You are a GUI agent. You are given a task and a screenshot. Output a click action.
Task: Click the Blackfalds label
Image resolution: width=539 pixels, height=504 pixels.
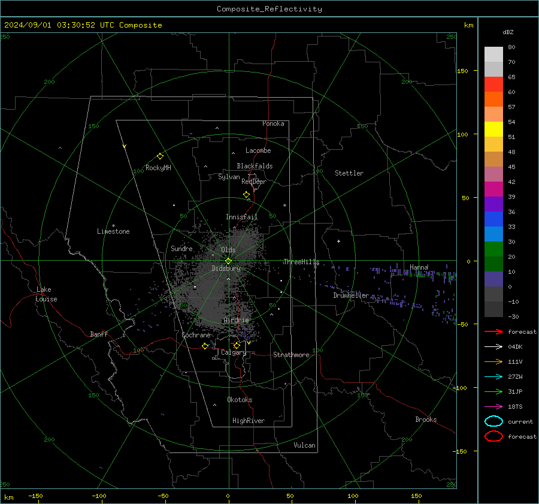click(255, 166)
